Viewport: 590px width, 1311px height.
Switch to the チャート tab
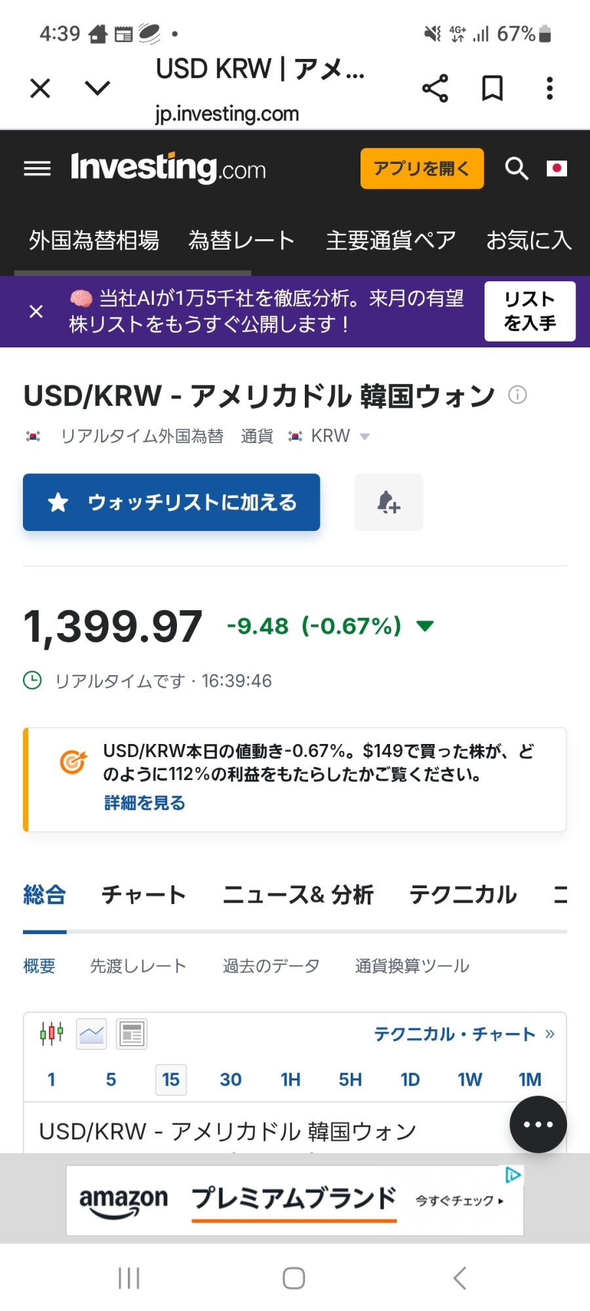pos(144,895)
